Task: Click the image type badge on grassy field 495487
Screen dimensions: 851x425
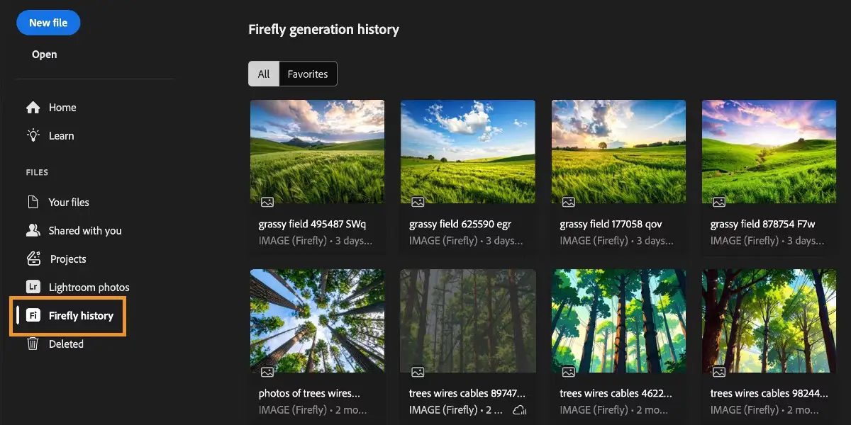Action: (266, 202)
